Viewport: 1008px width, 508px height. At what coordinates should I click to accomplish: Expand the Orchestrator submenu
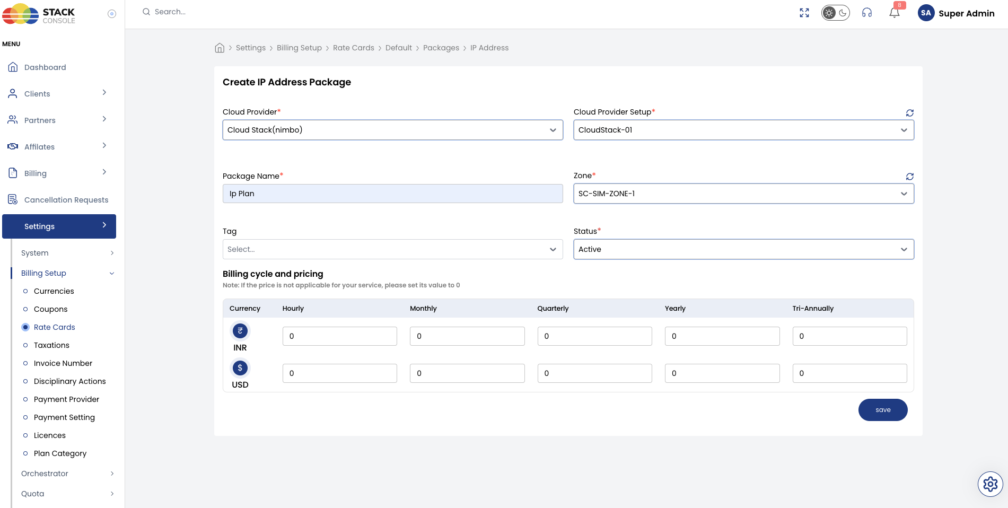click(x=112, y=474)
